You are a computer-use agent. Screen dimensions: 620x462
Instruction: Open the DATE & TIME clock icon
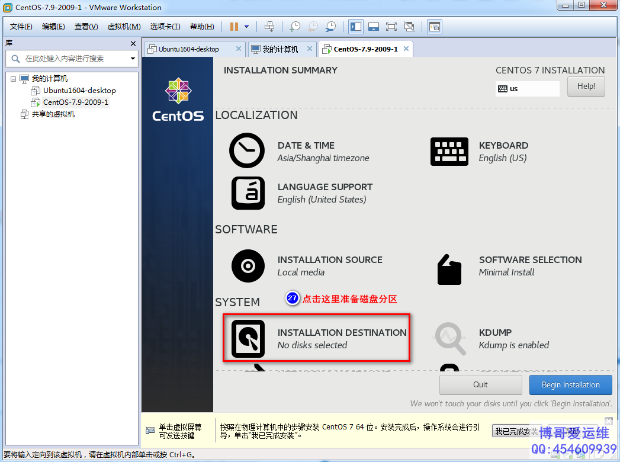(247, 150)
